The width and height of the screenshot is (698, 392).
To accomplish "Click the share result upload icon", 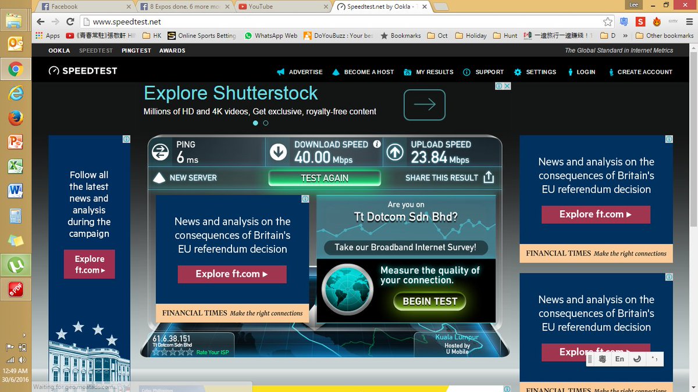I will pos(489,177).
